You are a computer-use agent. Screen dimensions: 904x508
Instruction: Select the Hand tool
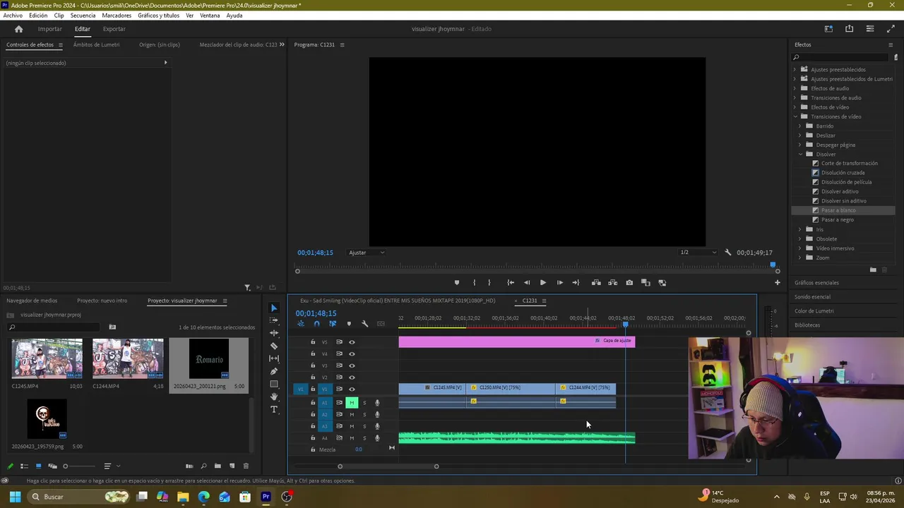pyautogui.click(x=274, y=397)
